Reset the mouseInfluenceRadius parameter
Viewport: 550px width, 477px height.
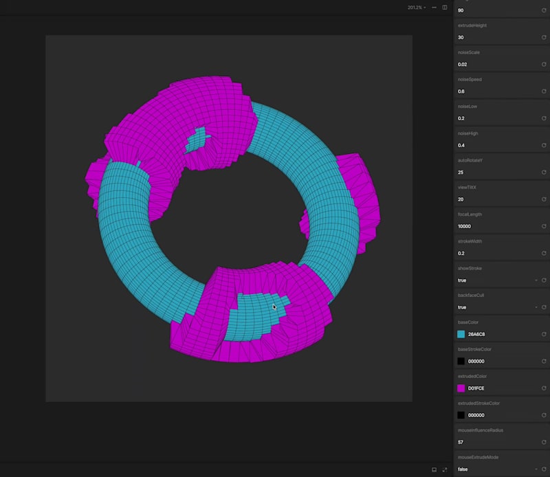[x=544, y=441]
